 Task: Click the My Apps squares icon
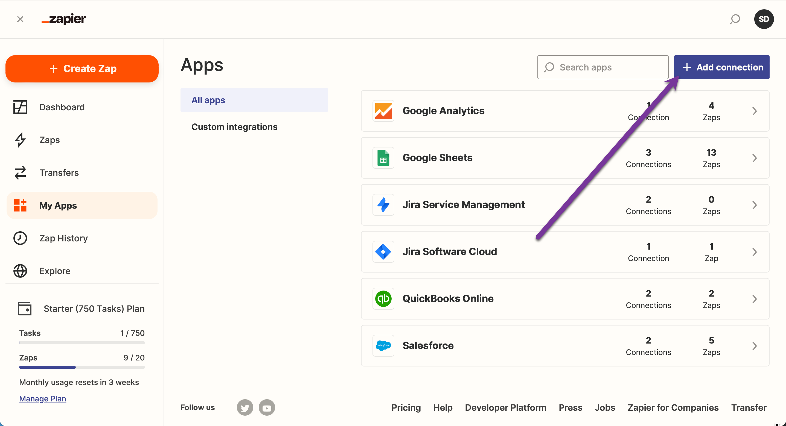point(20,205)
